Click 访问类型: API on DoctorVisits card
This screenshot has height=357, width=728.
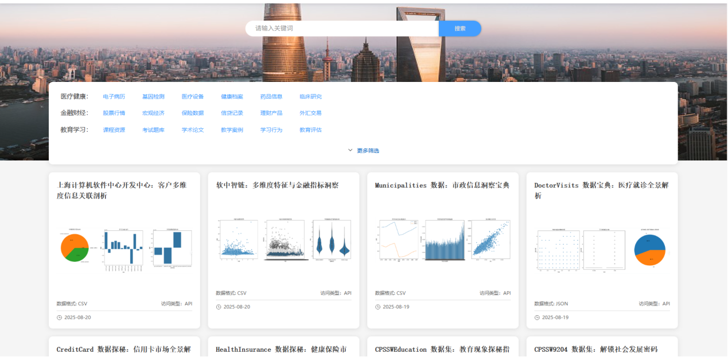[655, 304]
